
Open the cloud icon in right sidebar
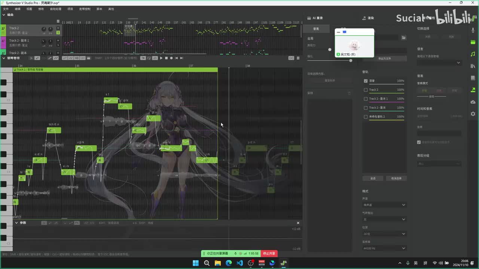473,102
